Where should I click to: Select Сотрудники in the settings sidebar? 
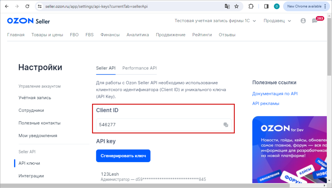tap(31, 110)
